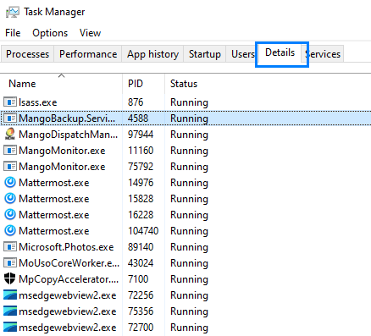Viewport: 371px width, 336px height.
Task: Click msedgewebview2 icon in row PID 75356
Action: 10,311
